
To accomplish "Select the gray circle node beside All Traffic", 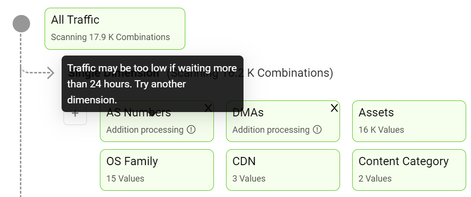I will 21,24.
